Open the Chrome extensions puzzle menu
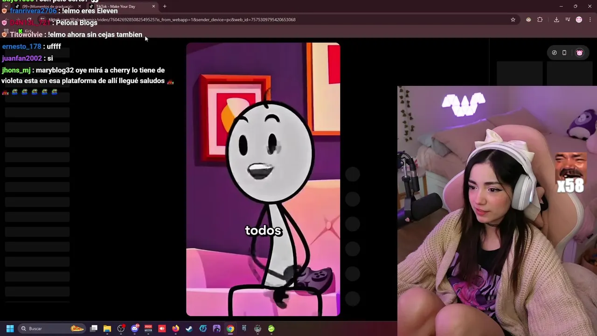The height and width of the screenshot is (336, 597). click(x=540, y=20)
